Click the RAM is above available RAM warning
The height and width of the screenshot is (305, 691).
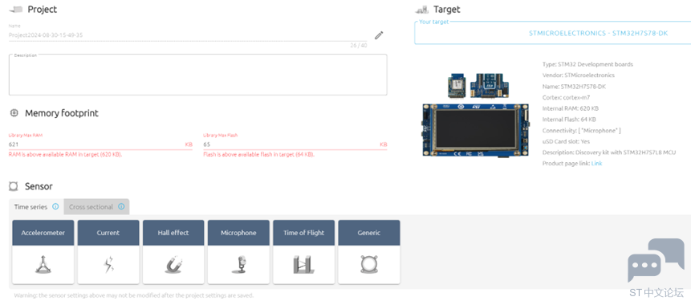pos(65,155)
